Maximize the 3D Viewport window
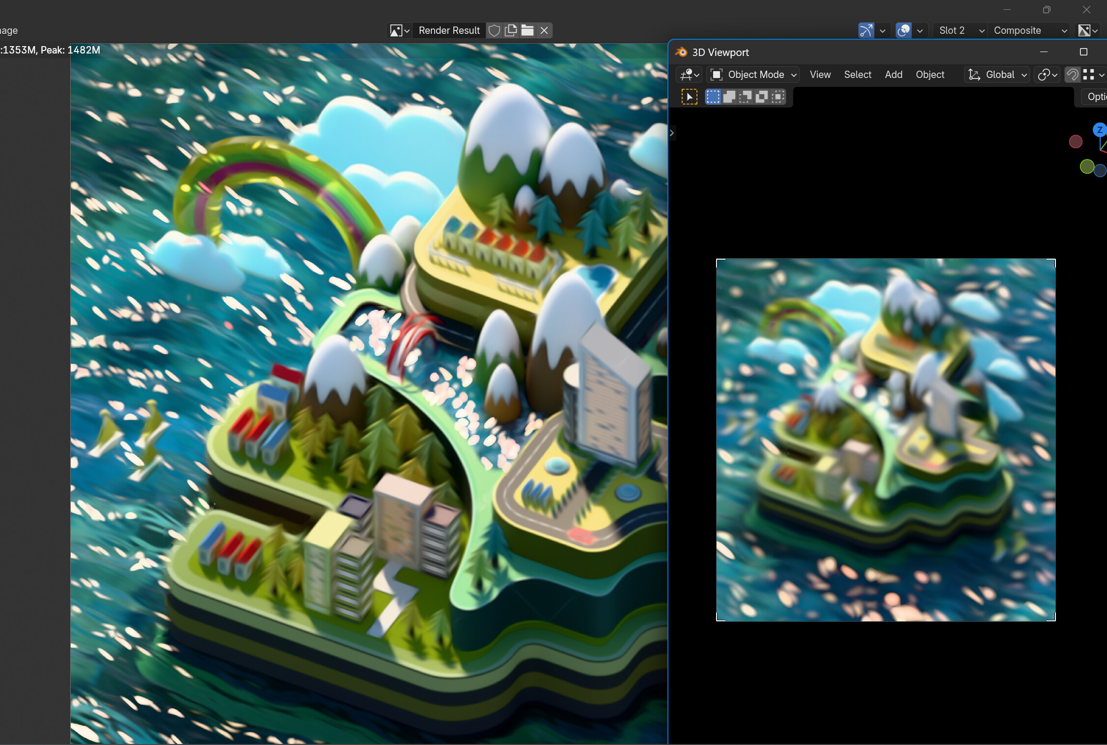Image resolution: width=1107 pixels, height=745 pixels. click(1083, 52)
